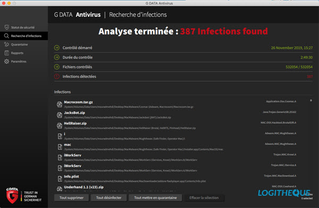The height and width of the screenshot is (208, 319).
Task: Click the G DATA shield logo
Action: 12,195
